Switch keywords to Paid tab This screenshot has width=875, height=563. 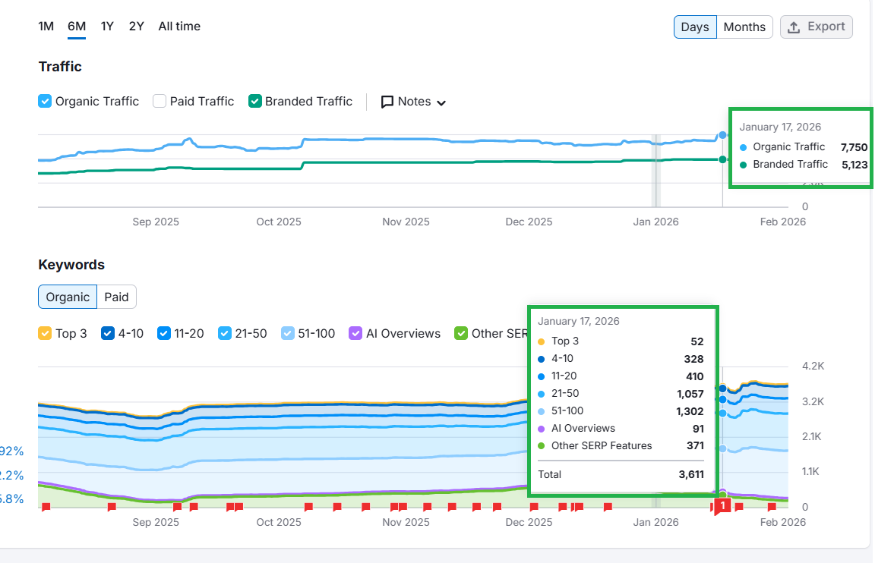(116, 297)
